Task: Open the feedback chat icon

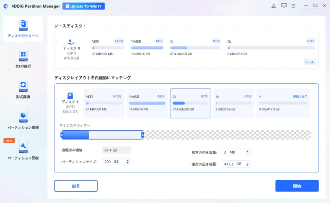Action: tap(284, 6)
